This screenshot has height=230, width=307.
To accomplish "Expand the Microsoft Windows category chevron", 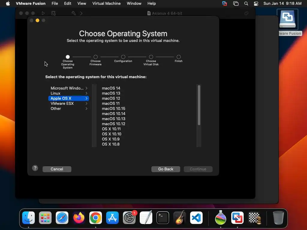I will [86, 88].
